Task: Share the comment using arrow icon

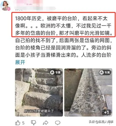Action: pos(46,123)
